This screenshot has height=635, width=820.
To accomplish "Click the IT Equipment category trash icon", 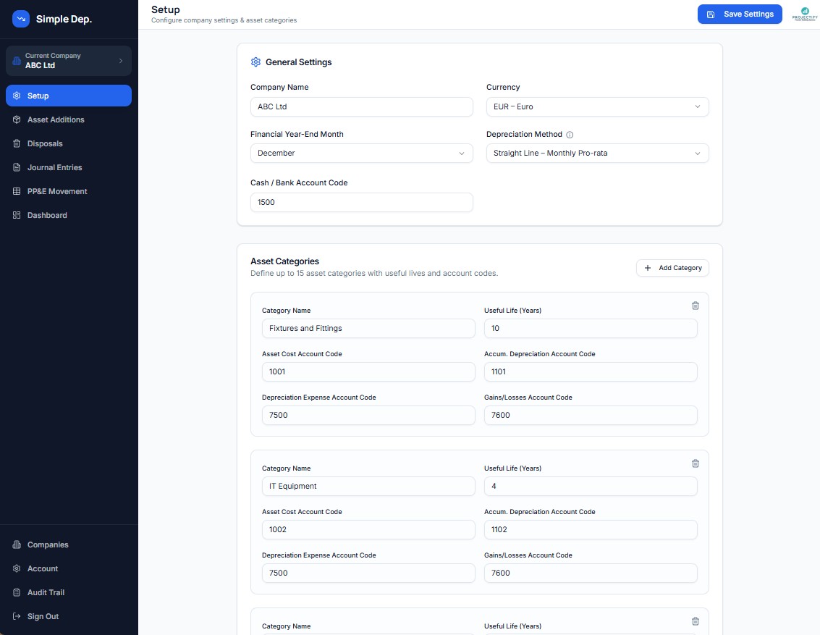I will tap(695, 463).
